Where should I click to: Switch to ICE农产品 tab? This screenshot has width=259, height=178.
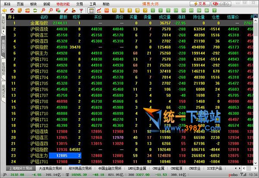point(215,169)
